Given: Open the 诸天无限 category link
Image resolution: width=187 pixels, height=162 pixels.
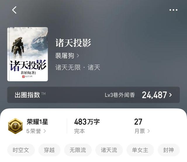Looking at the screenshot, I should [x=68, y=67].
